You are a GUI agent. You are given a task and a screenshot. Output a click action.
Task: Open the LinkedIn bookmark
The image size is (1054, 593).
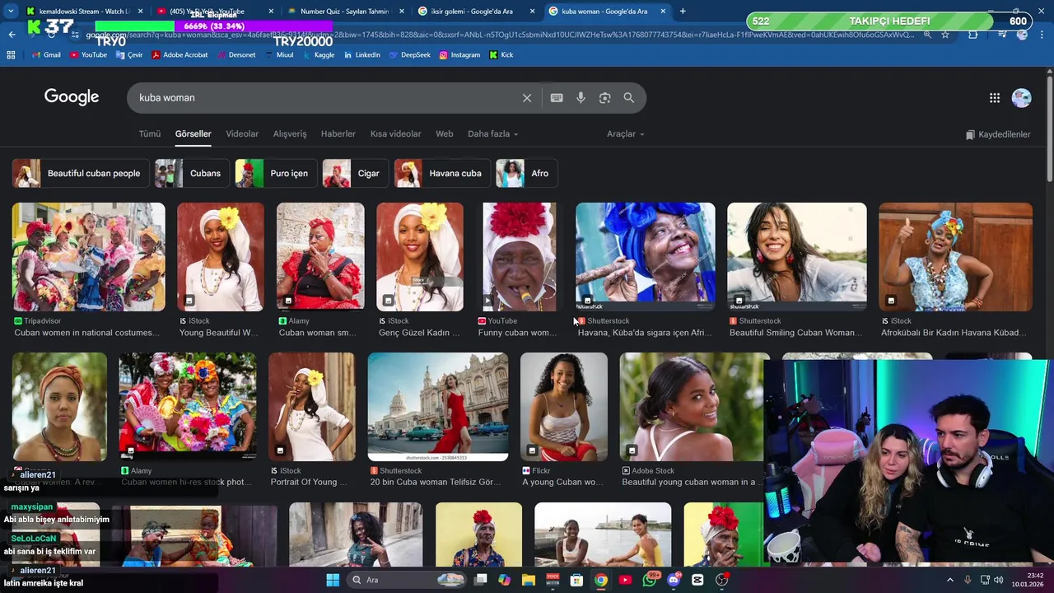tap(361, 55)
